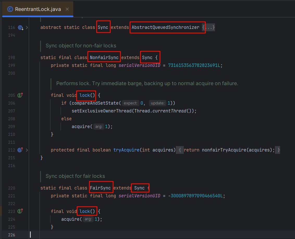Click the overrides gutter icon on line 212
This screenshot has height=239, width=295.
pyautogui.click(x=20, y=150)
